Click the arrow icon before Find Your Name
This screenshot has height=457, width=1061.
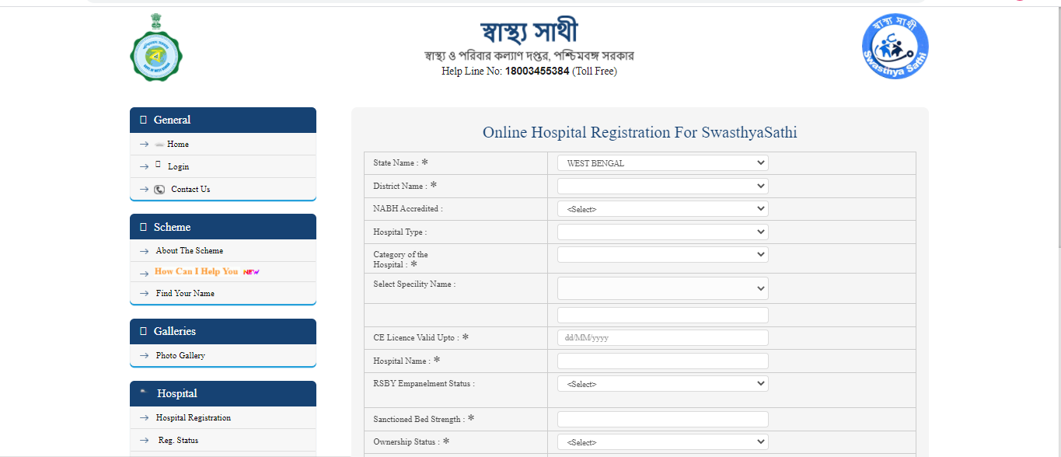click(x=144, y=294)
